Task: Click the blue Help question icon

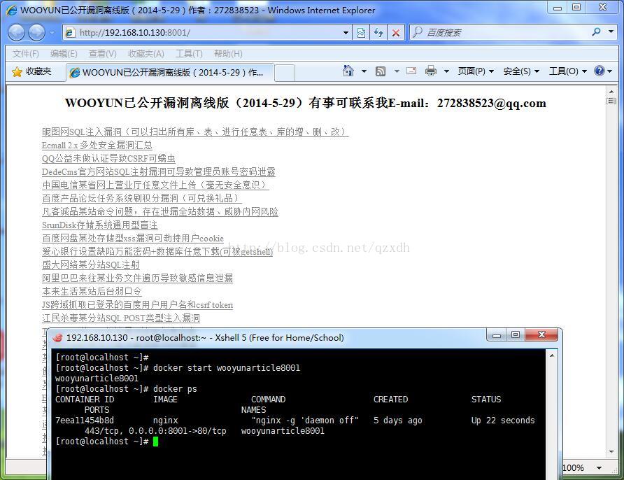Action: [x=600, y=71]
